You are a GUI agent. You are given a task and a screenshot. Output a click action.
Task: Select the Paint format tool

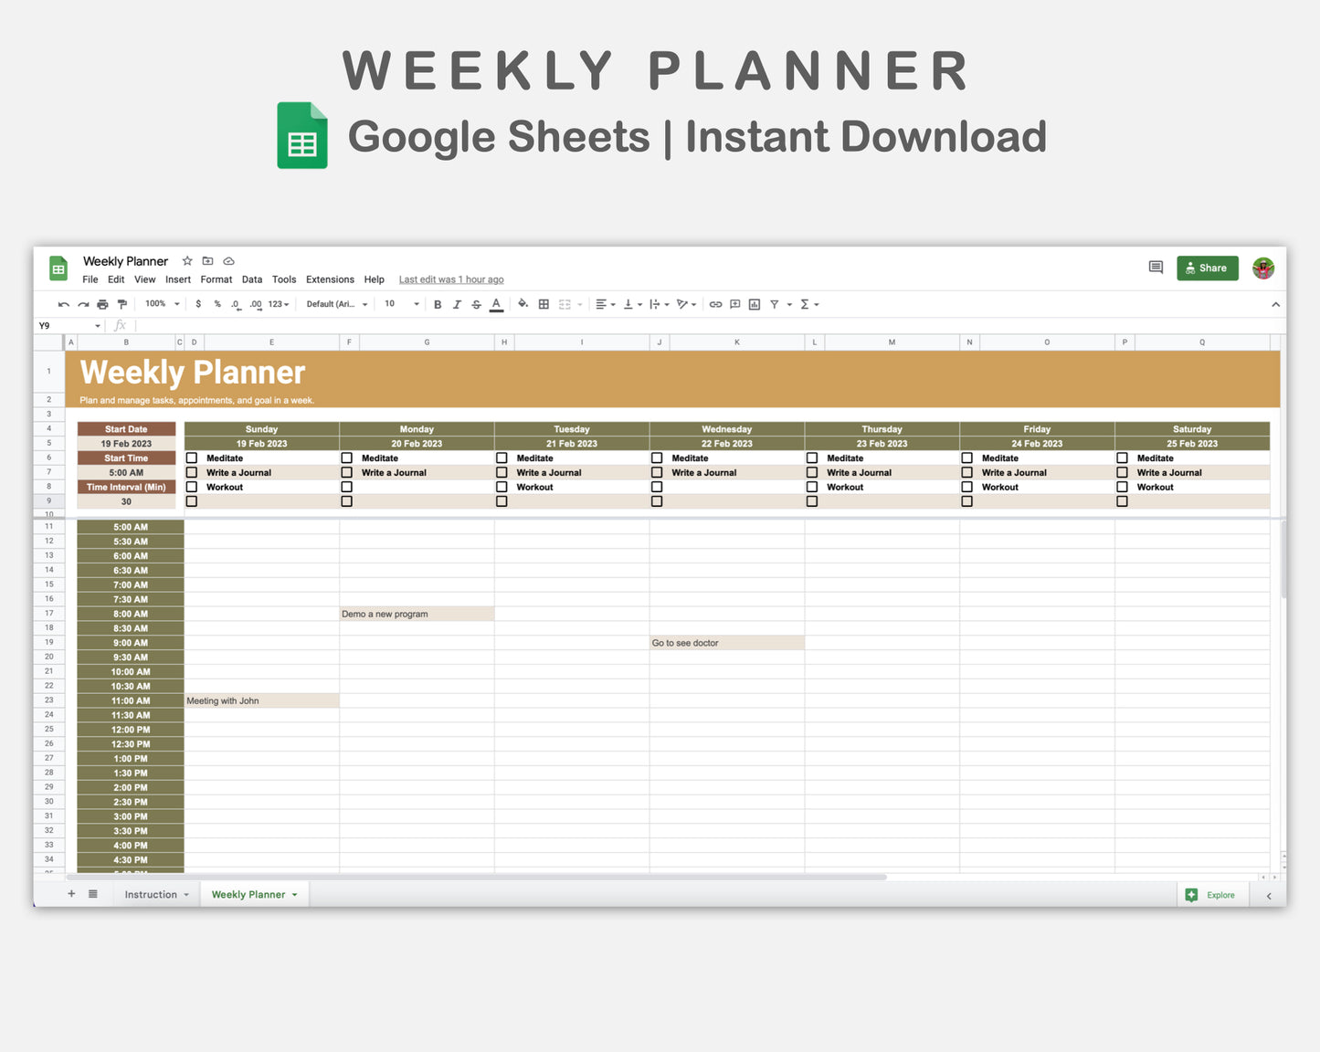122,304
